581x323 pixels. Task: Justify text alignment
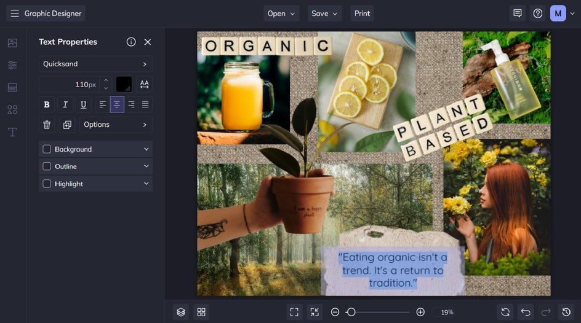(145, 104)
